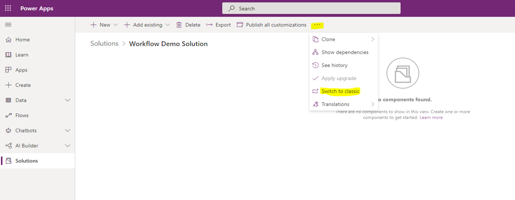Click Workflow Demo Solution breadcrumb text
The height and width of the screenshot is (200, 515).
pyautogui.click(x=168, y=44)
